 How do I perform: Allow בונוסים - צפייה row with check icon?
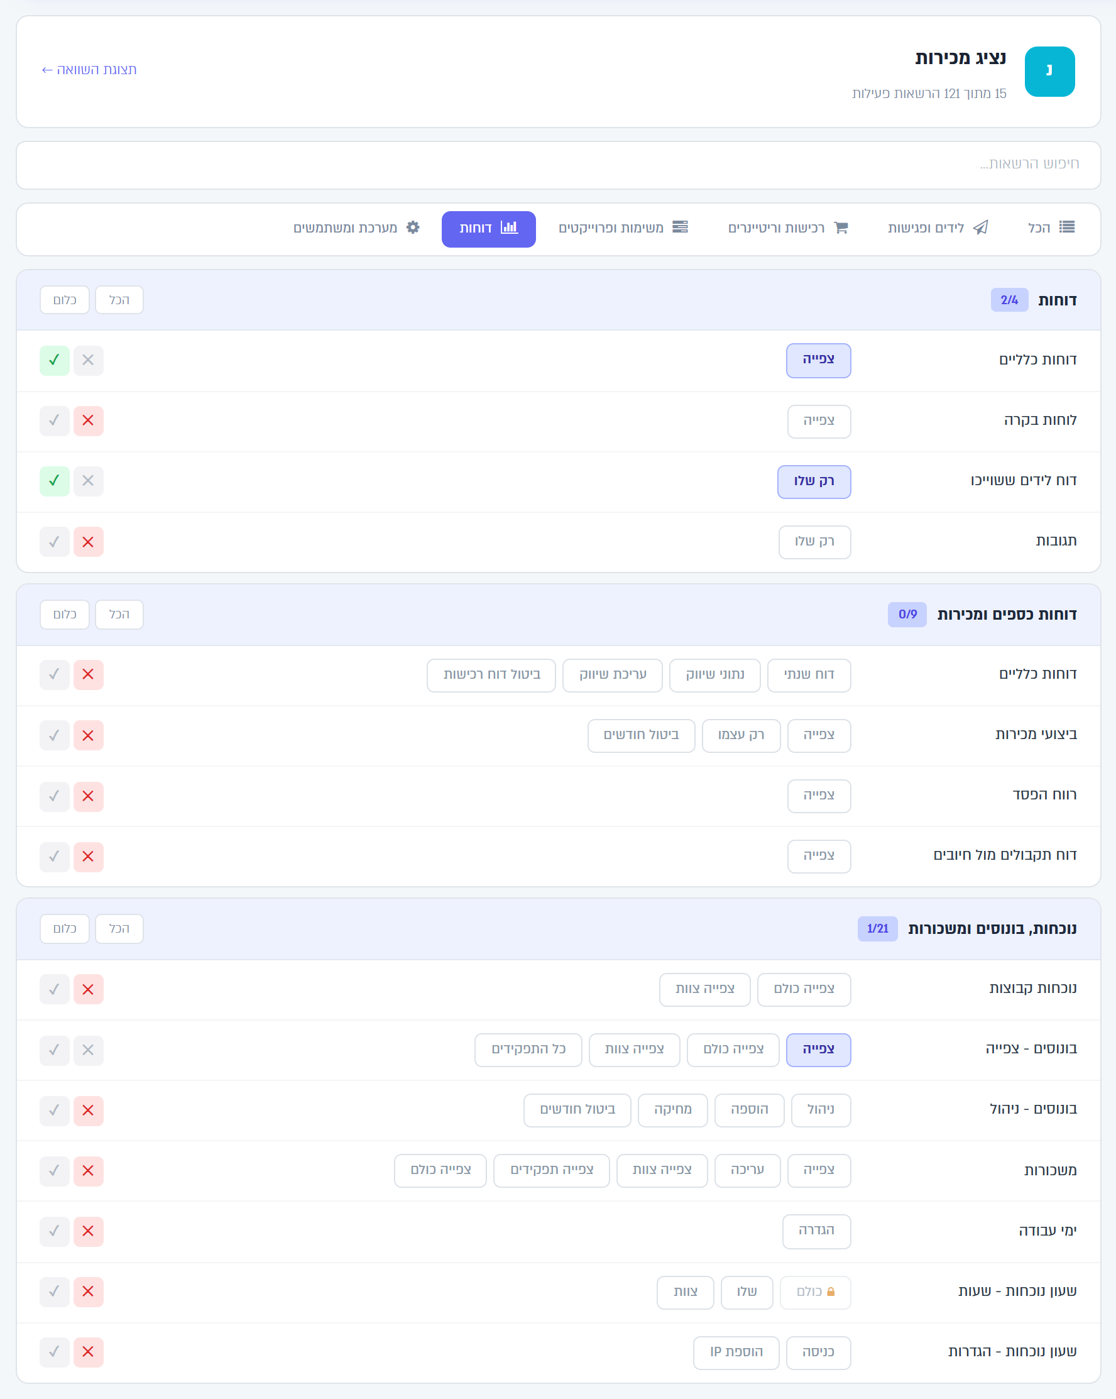(x=55, y=1050)
